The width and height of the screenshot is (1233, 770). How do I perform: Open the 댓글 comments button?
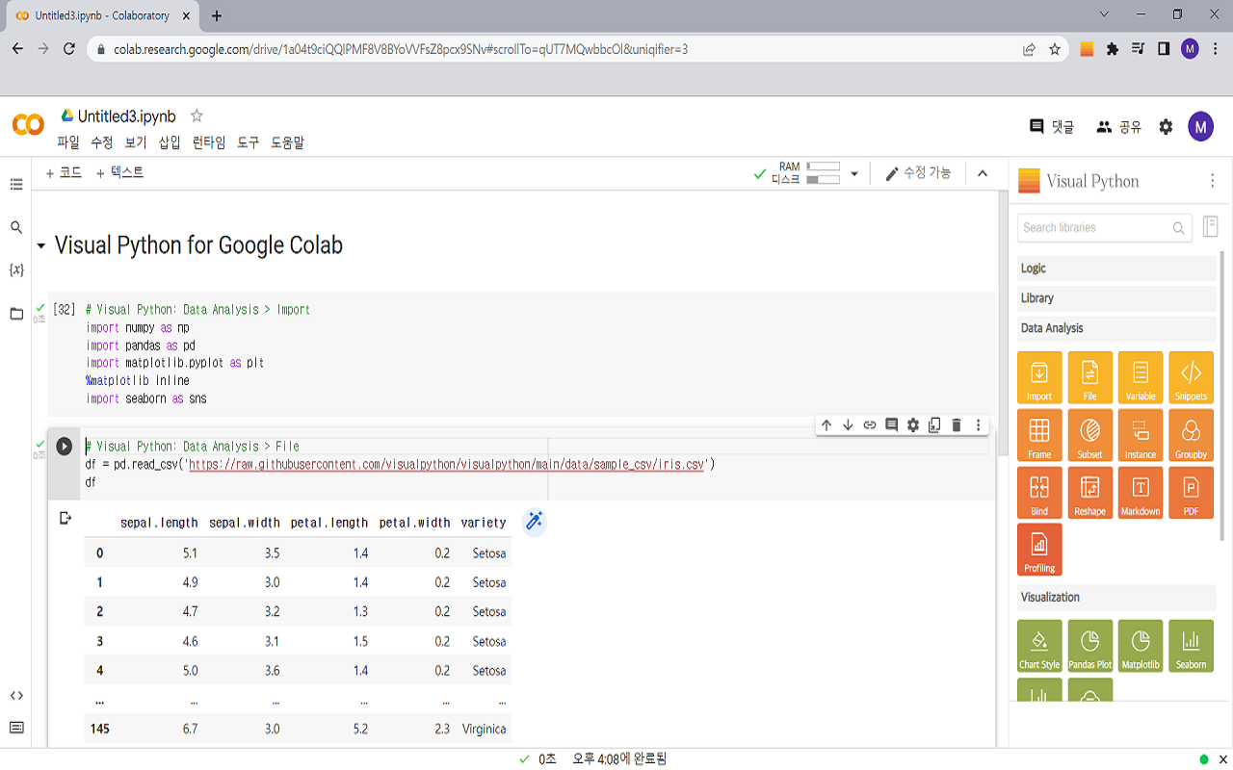point(1052,127)
